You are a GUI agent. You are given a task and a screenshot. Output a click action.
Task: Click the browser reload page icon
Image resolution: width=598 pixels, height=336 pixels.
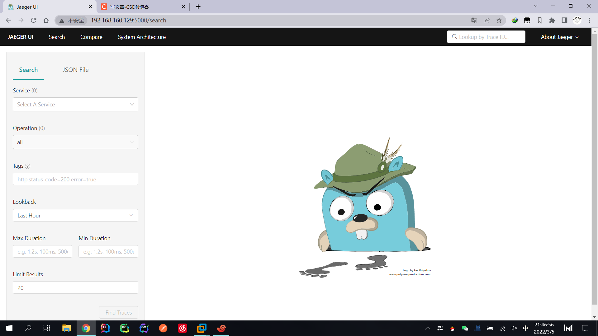tap(34, 21)
